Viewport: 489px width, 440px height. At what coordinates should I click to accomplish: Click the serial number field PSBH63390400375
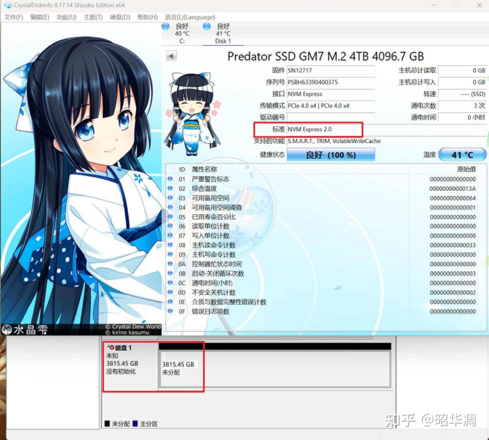[331, 82]
